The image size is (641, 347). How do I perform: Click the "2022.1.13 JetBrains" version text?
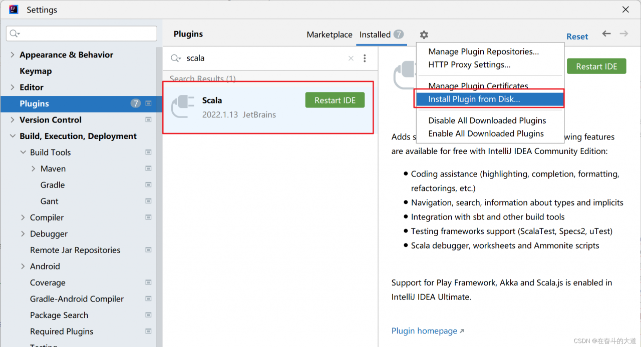239,114
